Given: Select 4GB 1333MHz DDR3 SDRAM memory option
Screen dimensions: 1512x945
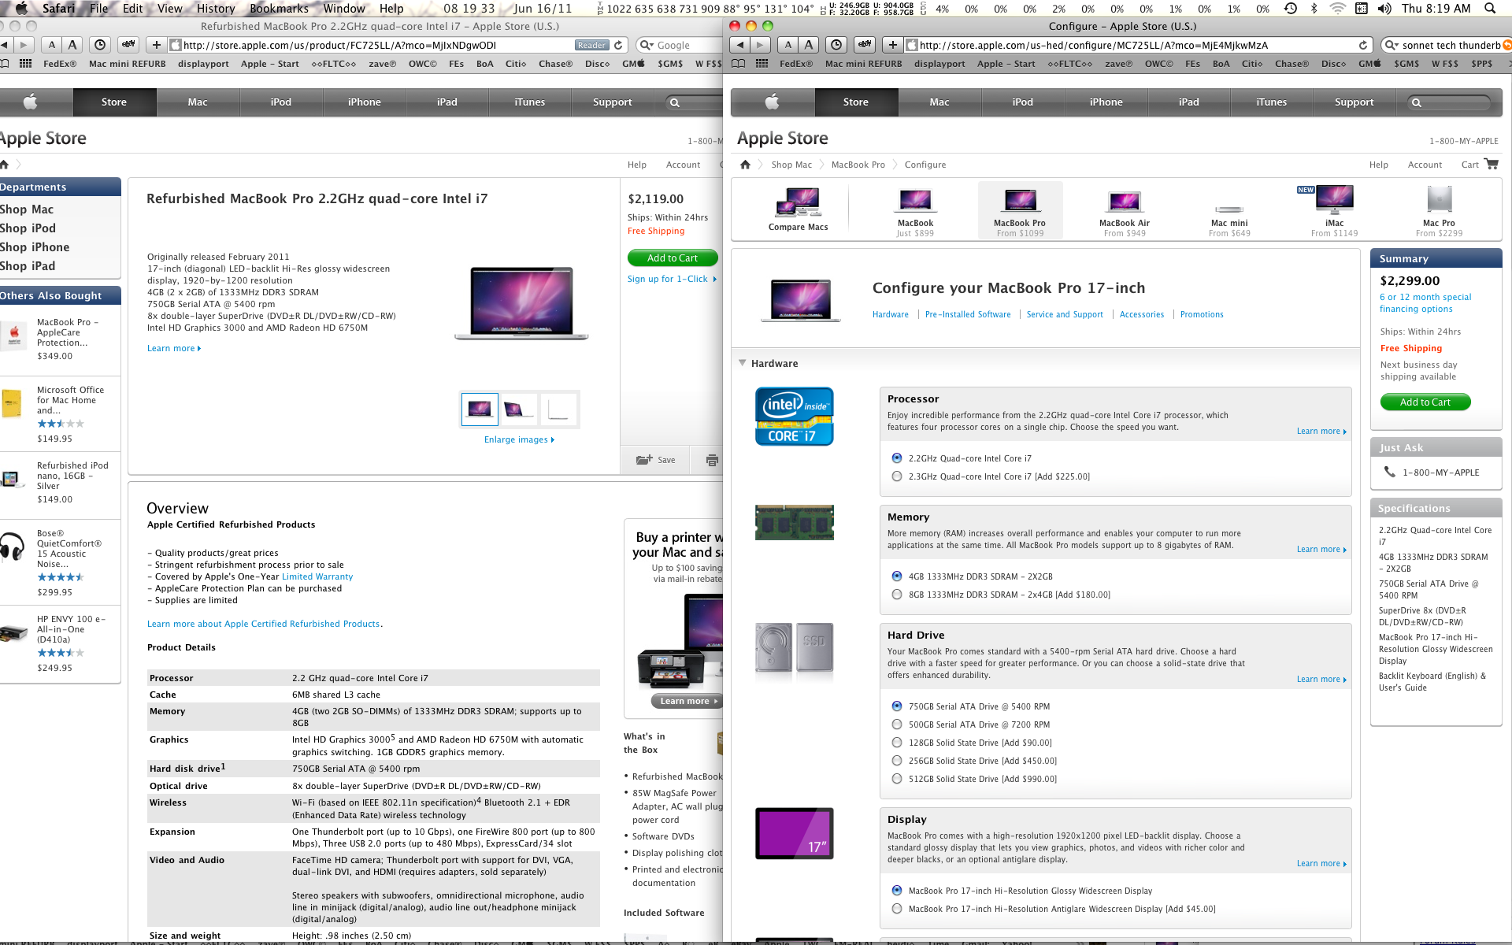Looking at the screenshot, I should pyautogui.click(x=897, y=576).
